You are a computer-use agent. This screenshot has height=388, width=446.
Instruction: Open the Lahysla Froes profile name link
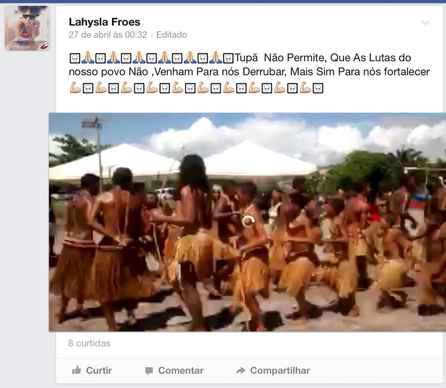[x=104, y=22]
